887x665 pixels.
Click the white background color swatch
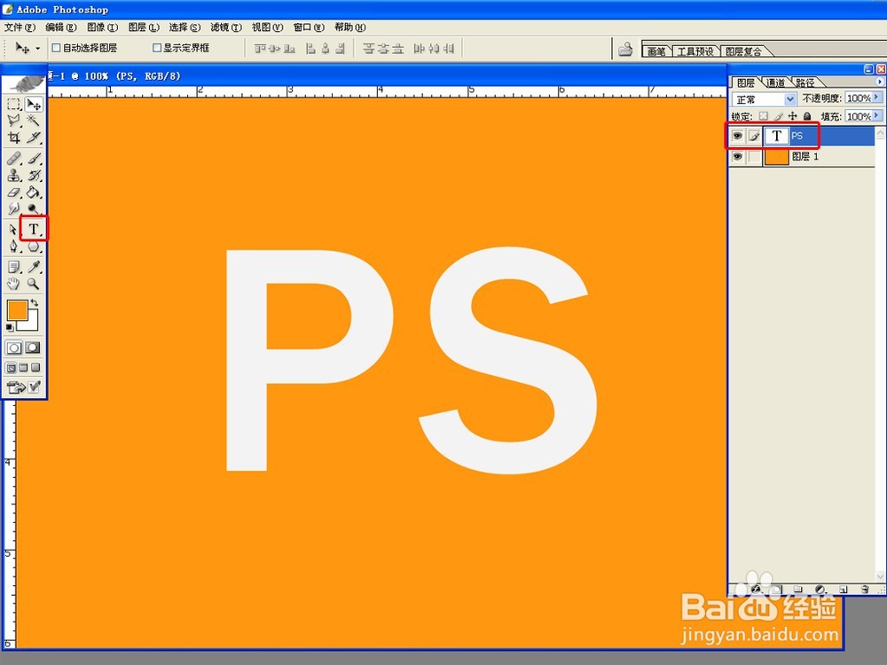click(31, 324)
